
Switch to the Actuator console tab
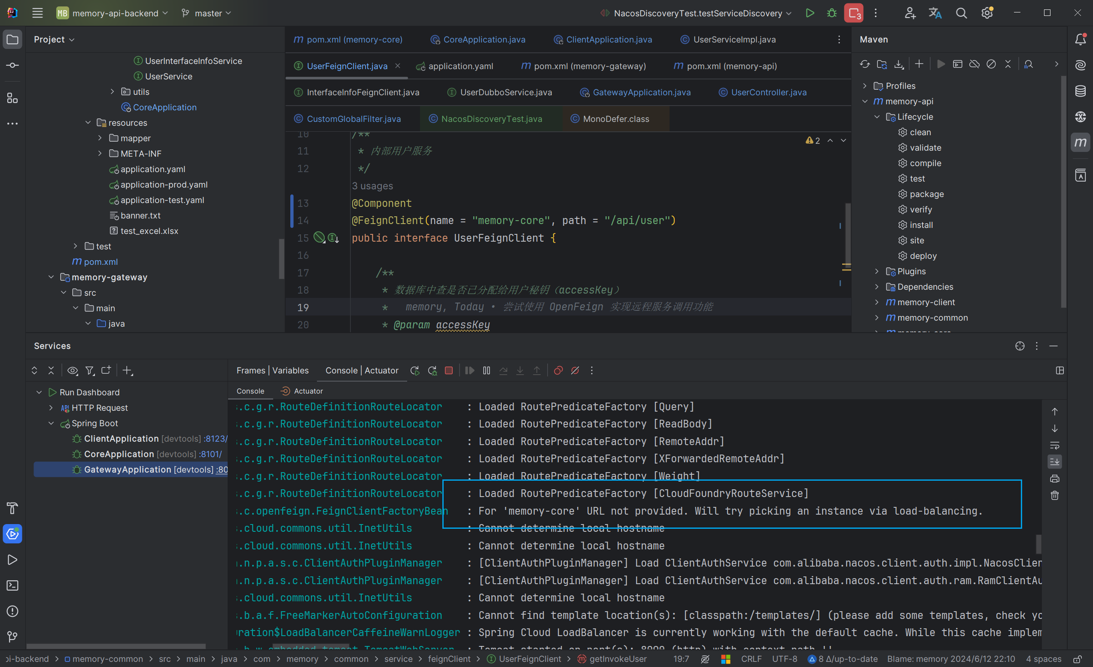(301, 391)
